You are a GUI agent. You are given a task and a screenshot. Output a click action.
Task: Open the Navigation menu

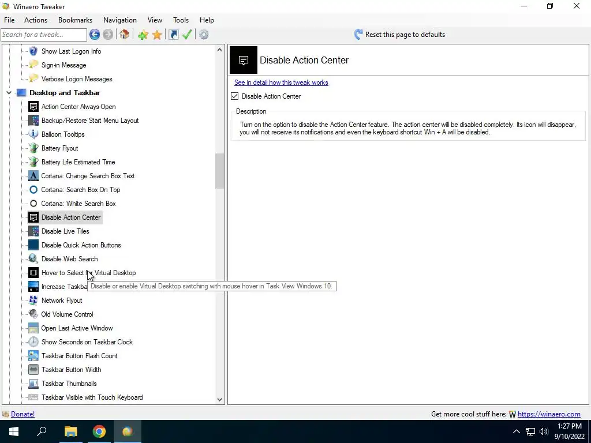(120, 20)
